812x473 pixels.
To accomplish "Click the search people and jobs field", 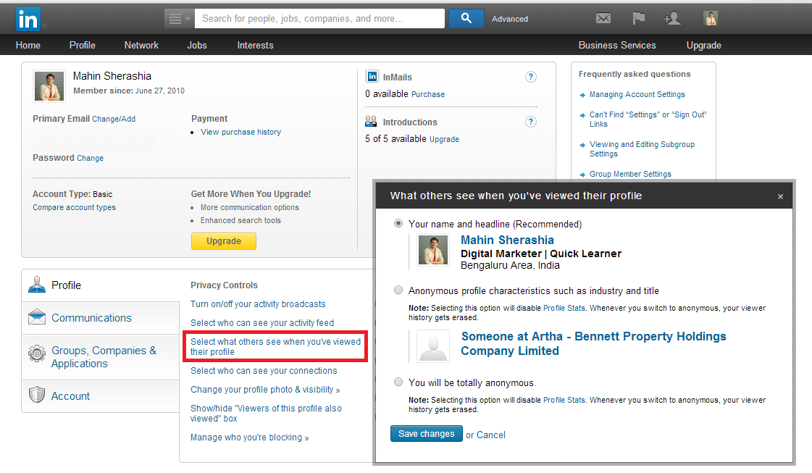I will (319, 19).
